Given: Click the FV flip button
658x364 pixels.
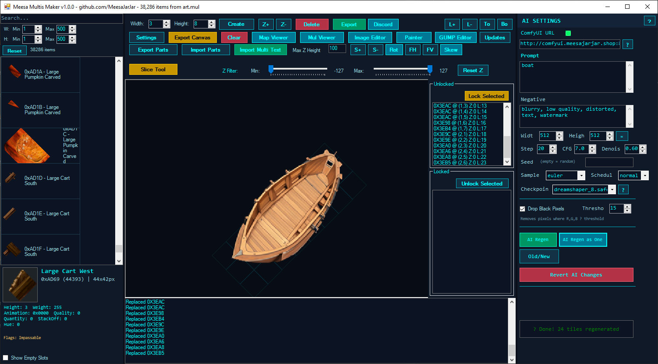Looking at the screenshot, I should point(430,50).
